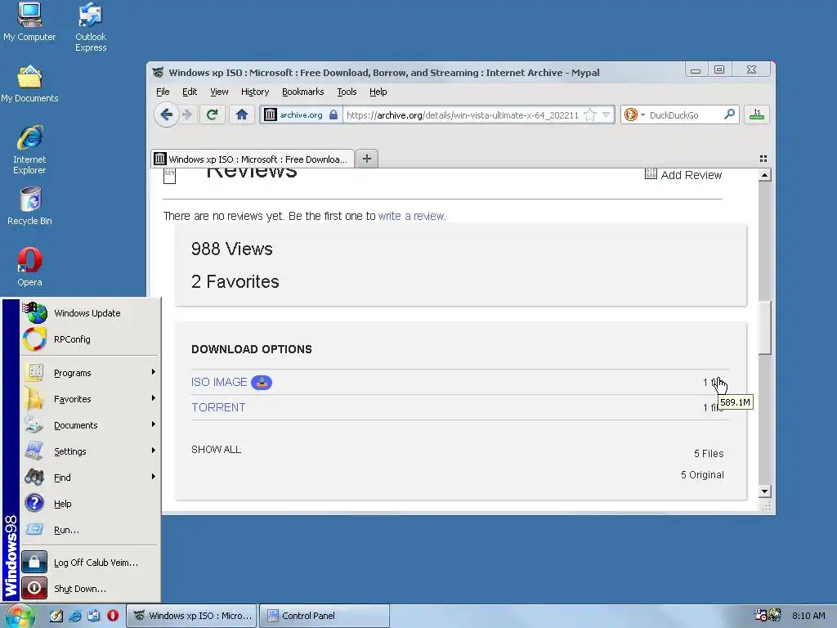
Task: Click the padlock site security icon
Action: pyautogui.click(x=333, y=114)
